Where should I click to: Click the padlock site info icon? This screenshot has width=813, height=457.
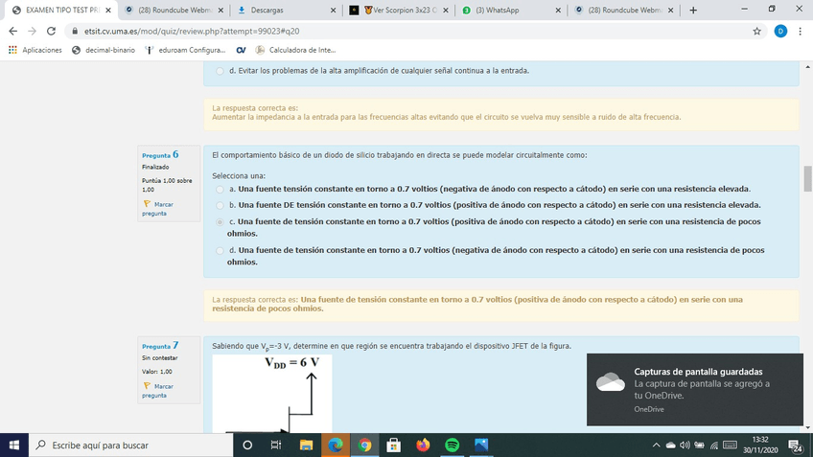[75, 31]
